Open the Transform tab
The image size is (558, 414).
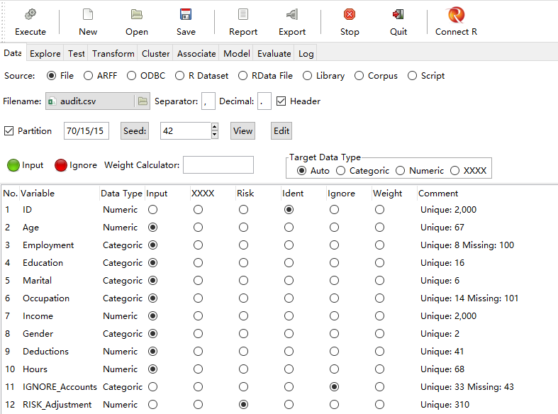(x=113, y=54)
